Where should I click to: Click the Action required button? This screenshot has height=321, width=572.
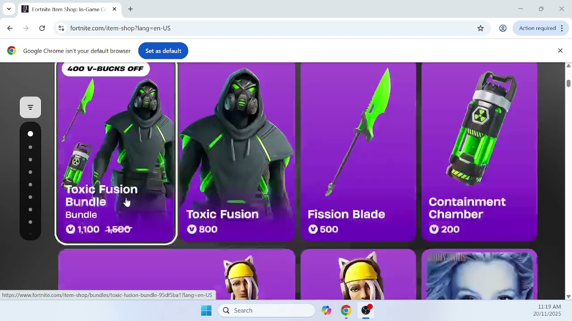pos(537,28)
